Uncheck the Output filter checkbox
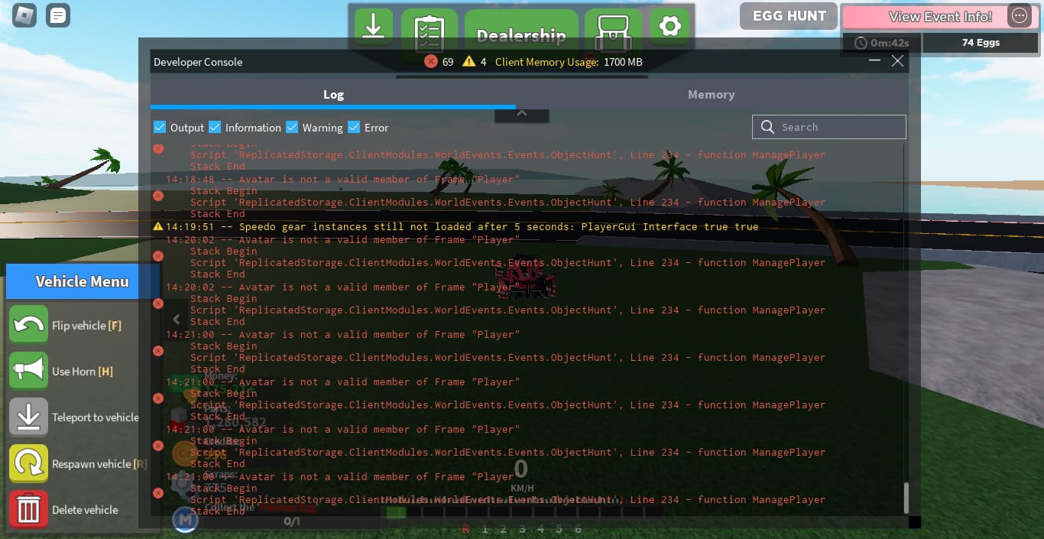Screen dimensions: 1044x539 [x=160, y=127]
